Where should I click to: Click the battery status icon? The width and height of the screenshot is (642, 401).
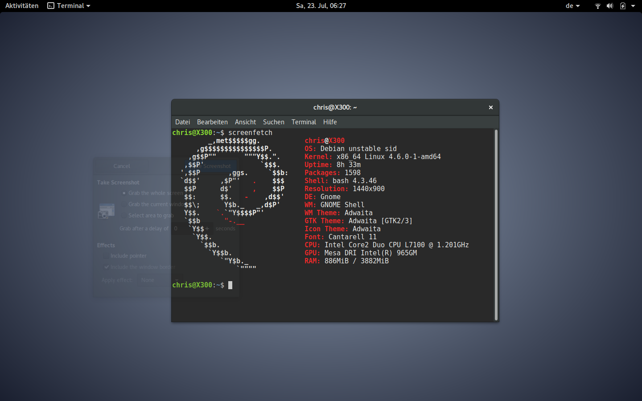pos(623,6)
